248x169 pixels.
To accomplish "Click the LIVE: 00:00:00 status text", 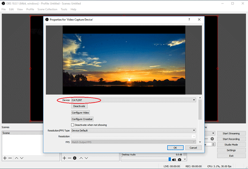I will point(172,166).
